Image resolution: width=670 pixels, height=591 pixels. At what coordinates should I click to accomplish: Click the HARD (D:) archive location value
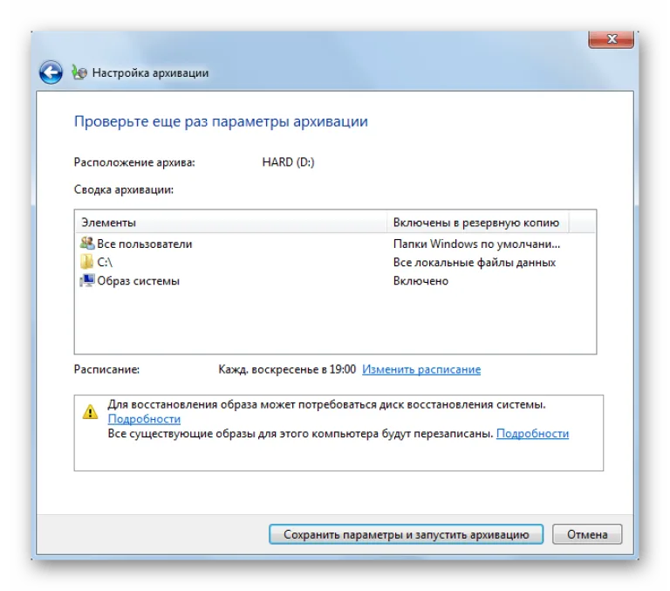tap(288, 162)
